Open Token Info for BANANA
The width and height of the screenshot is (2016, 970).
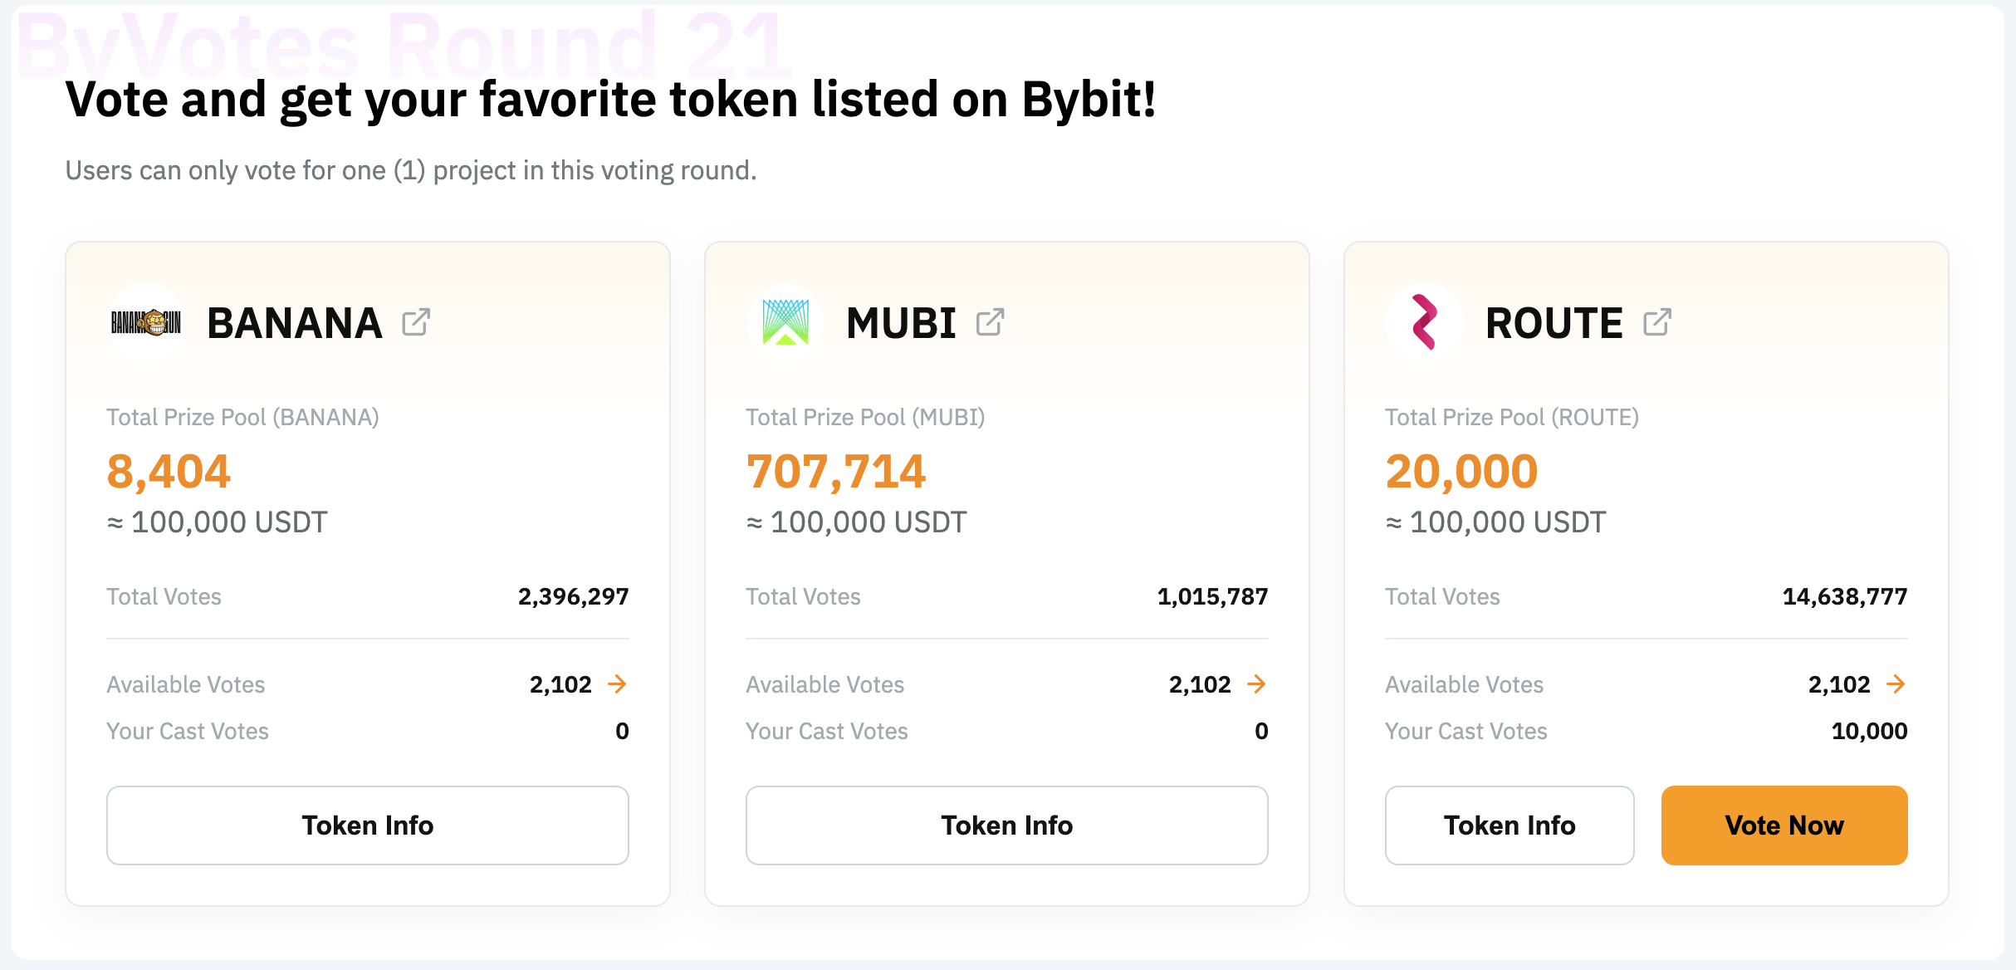pos(367,825)
